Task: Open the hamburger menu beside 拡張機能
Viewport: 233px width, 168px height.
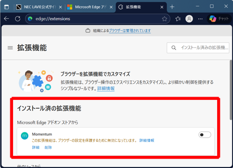Action: (x=10, y=48)
